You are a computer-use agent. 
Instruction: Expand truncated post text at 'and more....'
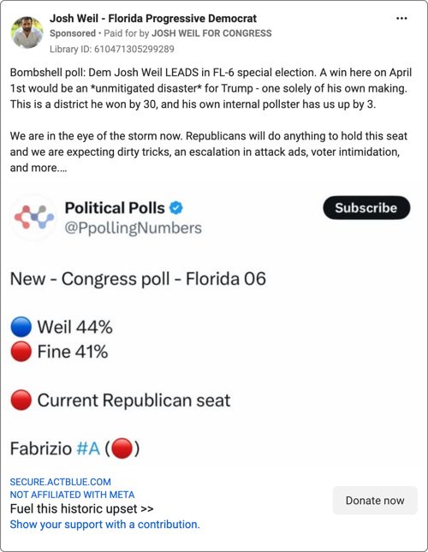(x=39, y=168)
